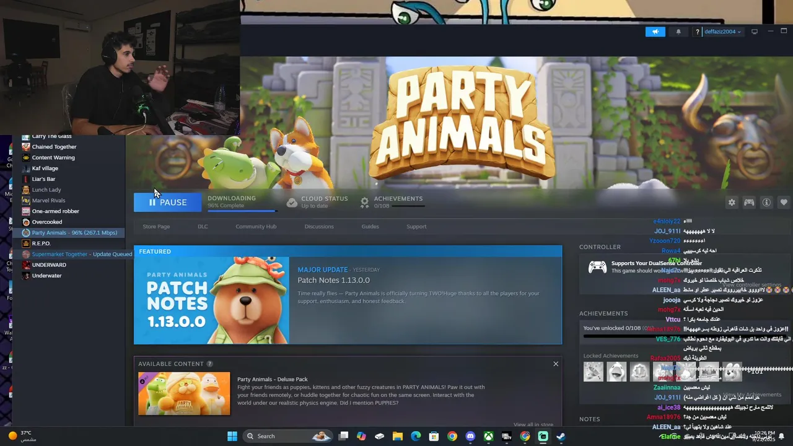Open Steam announcements megaphone button
Viewport: 793px width, 446px height.
655,32
